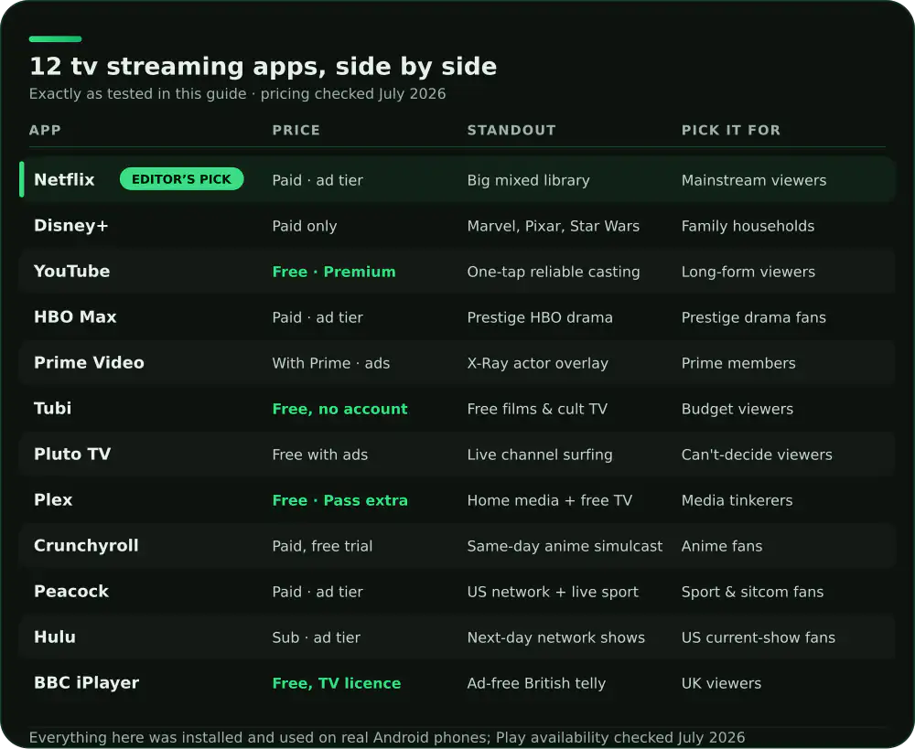Click 'Family households' cell
Screen dimensions: 915x749
click(748, 226)
